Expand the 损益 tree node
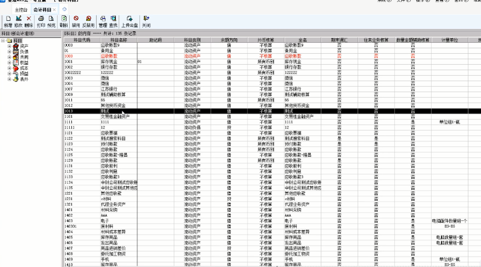This screenshot has width=481, height=267. 9,73
